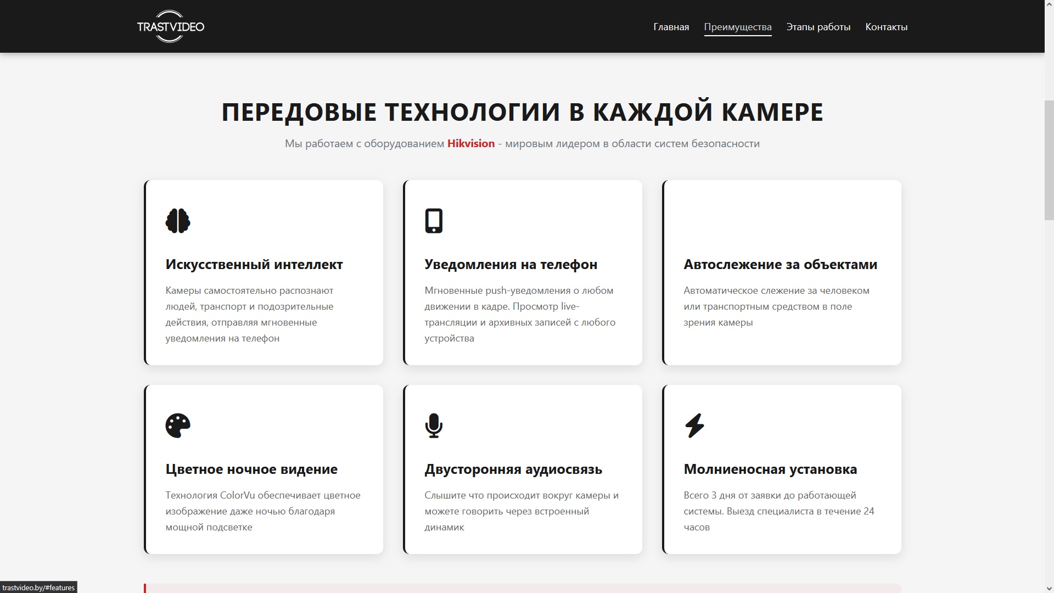Image resolution: width=1054 pixels, height=593 pixels.
Task: Click the Искусственный интеллект card title
Action: 254,264
